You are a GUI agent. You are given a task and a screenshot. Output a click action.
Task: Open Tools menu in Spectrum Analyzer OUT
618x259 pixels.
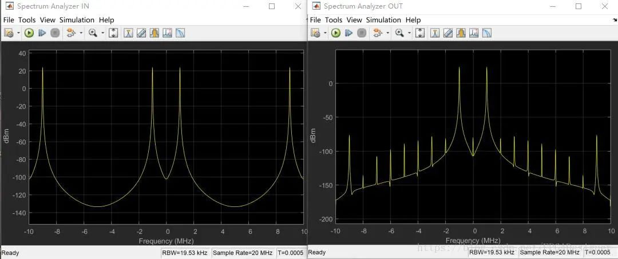(334, 19)
